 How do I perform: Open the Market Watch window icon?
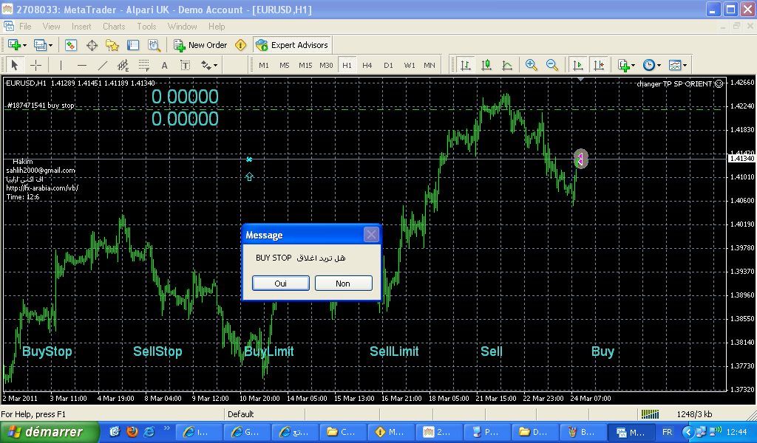[x=71, y=45]
